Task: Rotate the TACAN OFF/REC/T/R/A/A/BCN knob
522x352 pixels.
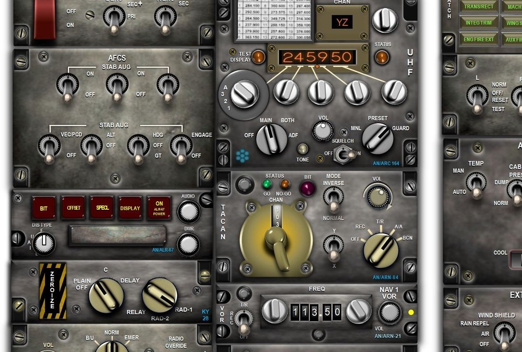Action: (x=381, y=250)
